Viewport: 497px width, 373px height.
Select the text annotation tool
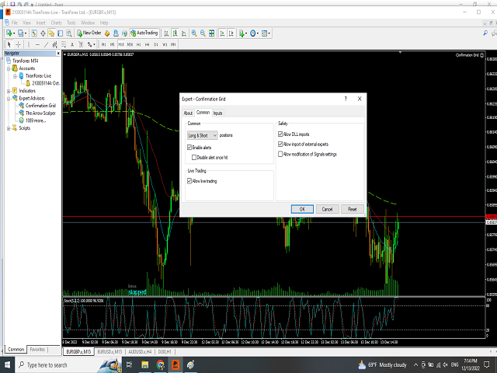(x=72, y=44)
